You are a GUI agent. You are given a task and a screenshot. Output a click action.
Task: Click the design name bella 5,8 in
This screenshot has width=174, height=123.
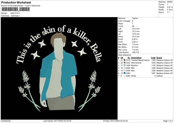pyautogui.click(x=15, y=13)
